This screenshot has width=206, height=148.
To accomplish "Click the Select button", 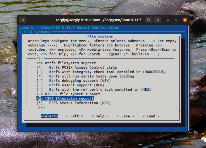I will 49,116.
